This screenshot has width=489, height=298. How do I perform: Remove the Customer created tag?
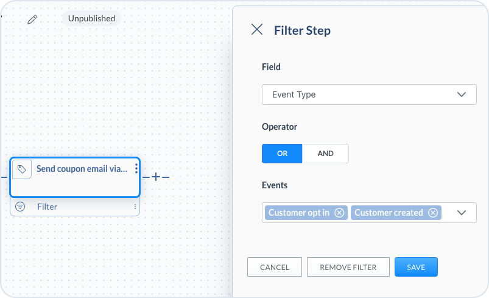432,213
